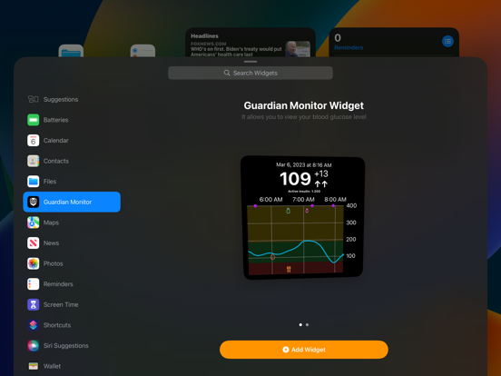Click the Siri Suggestions orb icon

pyautogui.click(x=33, y=346)
